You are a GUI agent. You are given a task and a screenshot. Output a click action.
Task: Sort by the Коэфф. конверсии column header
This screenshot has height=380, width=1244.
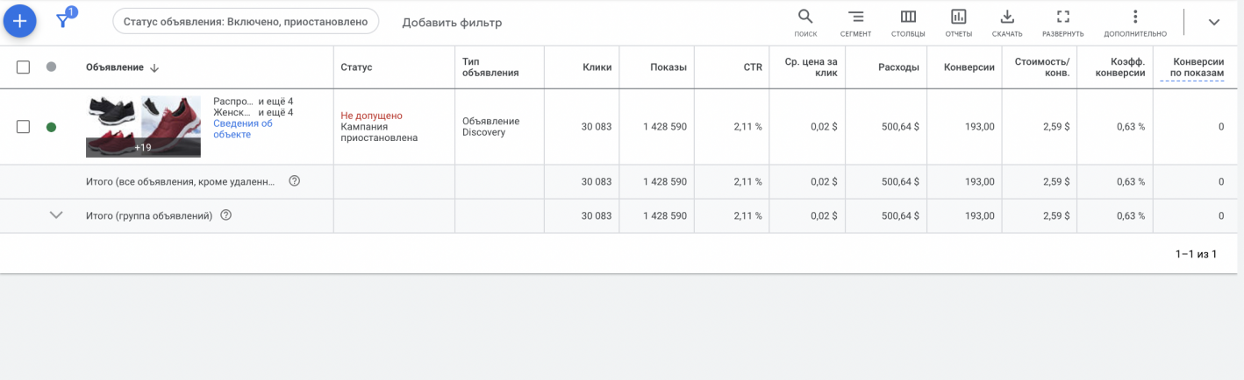[x=1120, y=67]
